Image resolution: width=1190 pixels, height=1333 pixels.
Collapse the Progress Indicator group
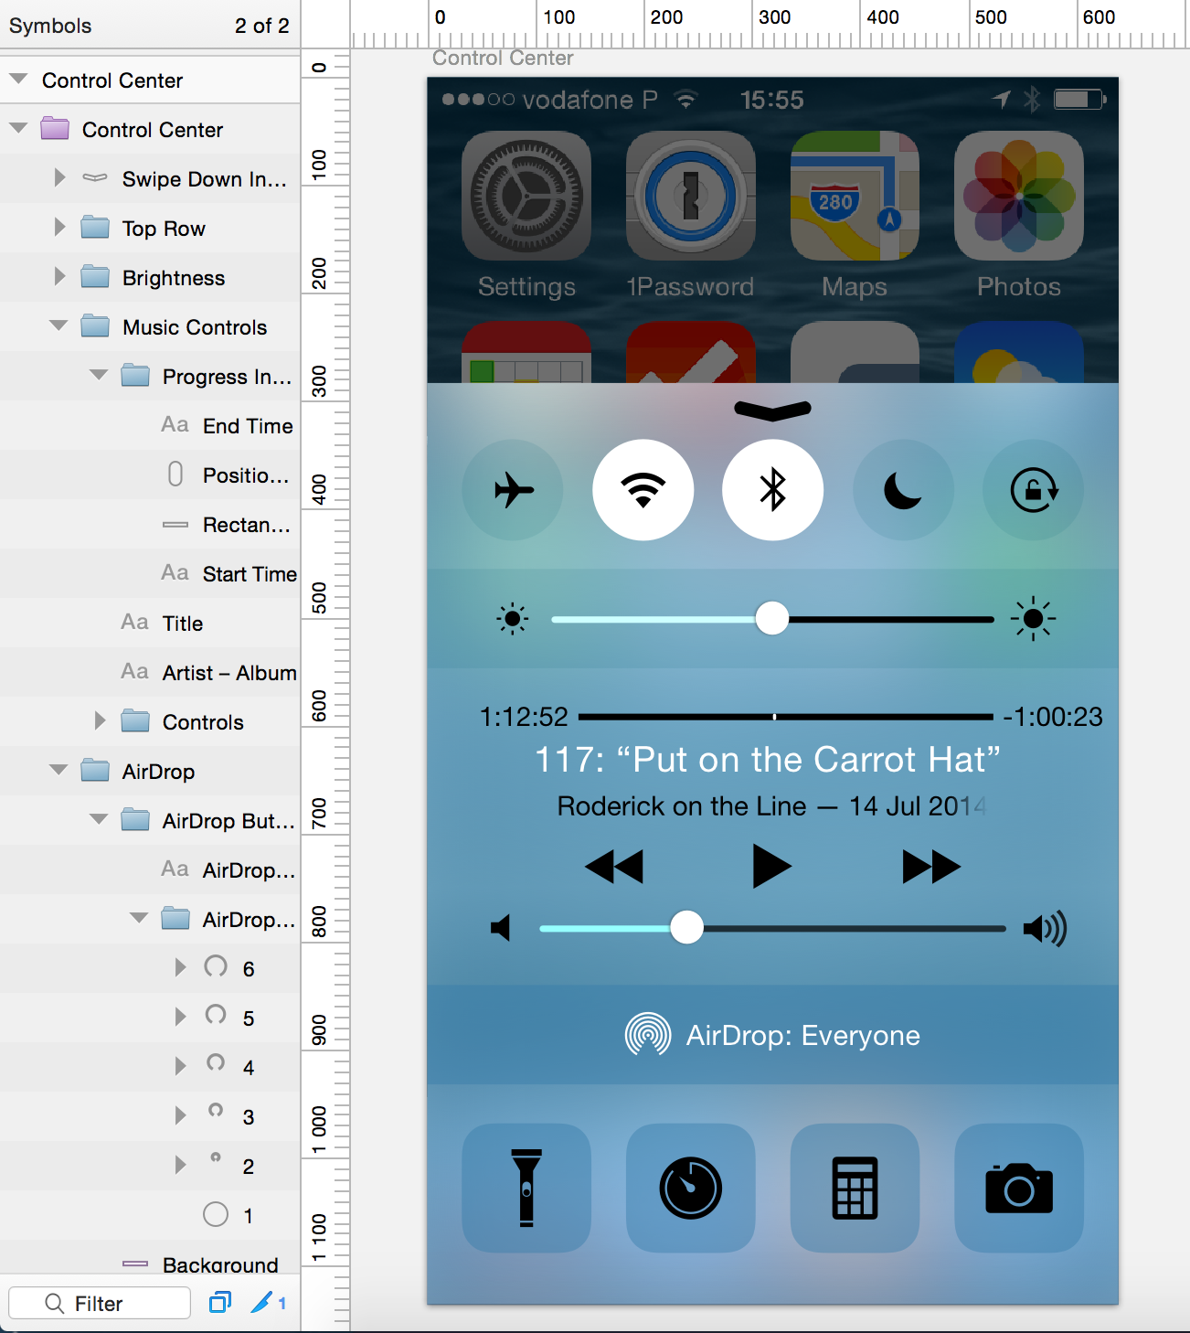99,375
